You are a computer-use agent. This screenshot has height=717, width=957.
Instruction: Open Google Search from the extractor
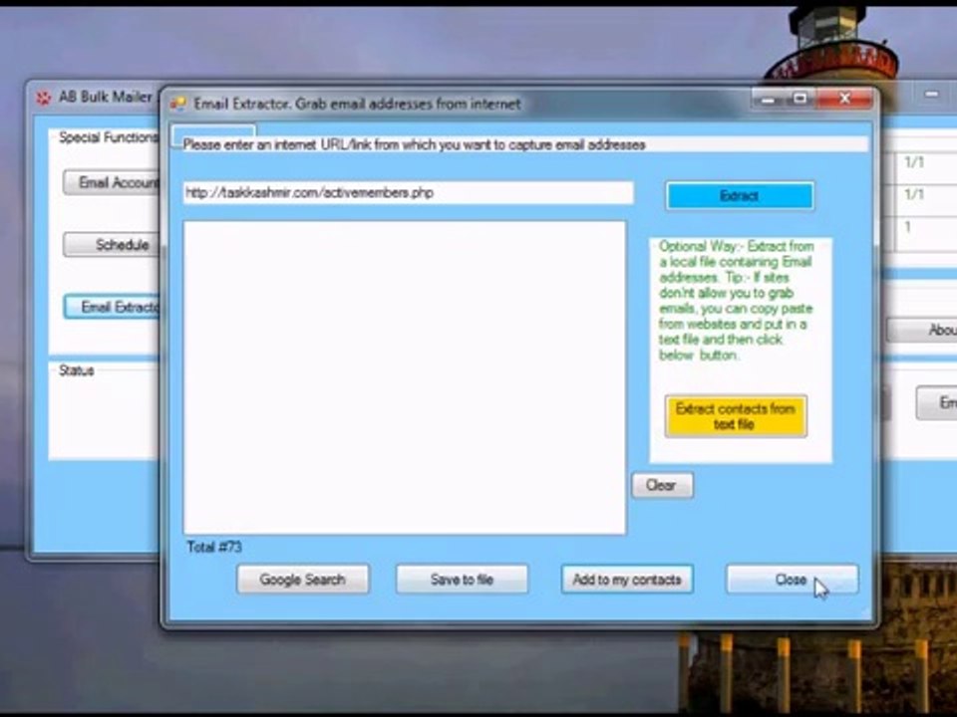pyautogui.click(x=303, y=580)
